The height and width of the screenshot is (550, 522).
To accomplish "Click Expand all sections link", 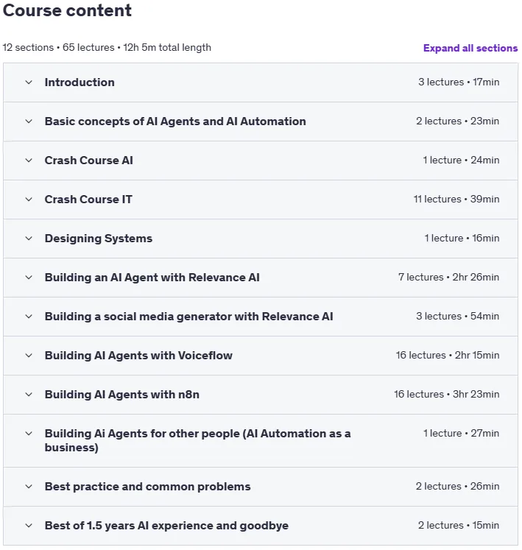I will (x=470, y=48).
